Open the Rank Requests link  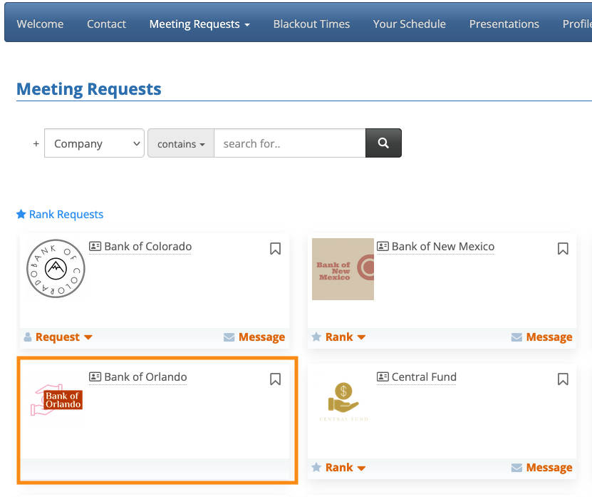66,214
